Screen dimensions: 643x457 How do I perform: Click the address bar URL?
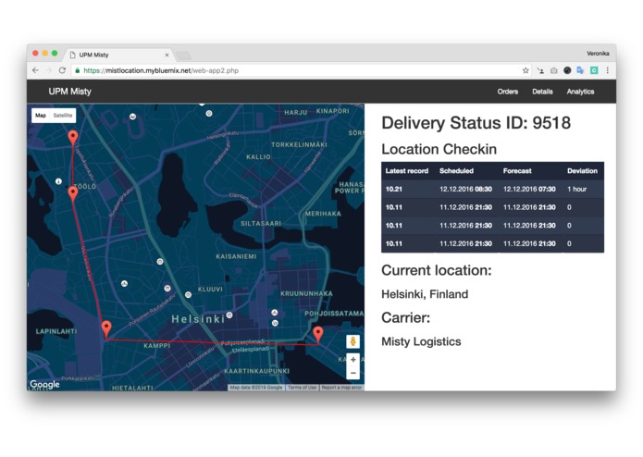[x=161, y=70]
